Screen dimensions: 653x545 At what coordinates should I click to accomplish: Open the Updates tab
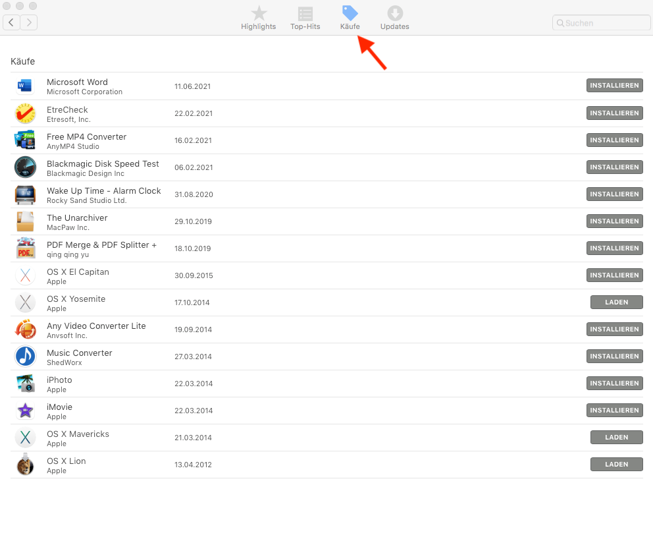pyautogui.click(x=395, y=18)
